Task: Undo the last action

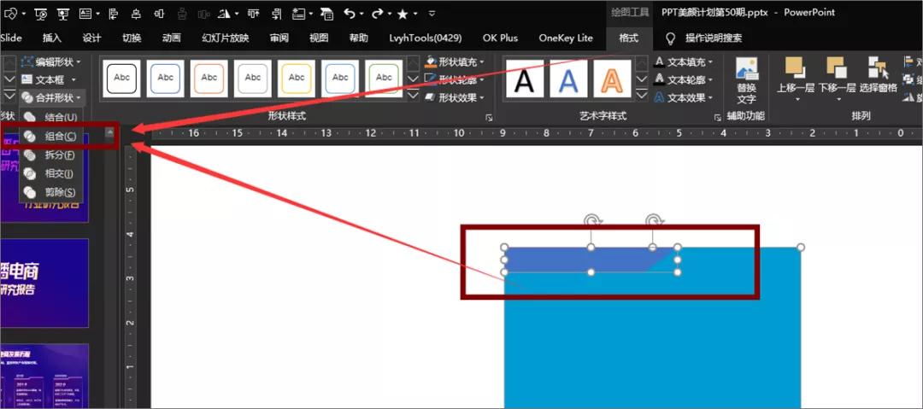Action: pyautogui.click(x=350, y=12)
